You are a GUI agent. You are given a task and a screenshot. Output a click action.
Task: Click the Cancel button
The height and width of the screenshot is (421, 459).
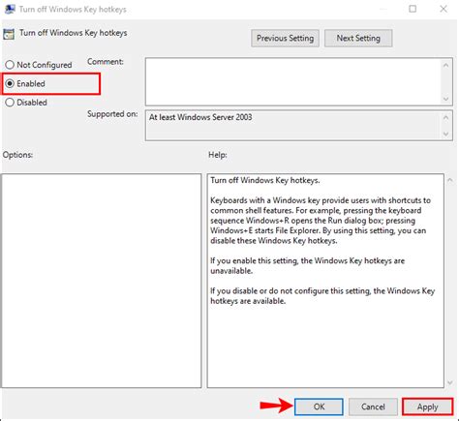click(x=373, y=406)
